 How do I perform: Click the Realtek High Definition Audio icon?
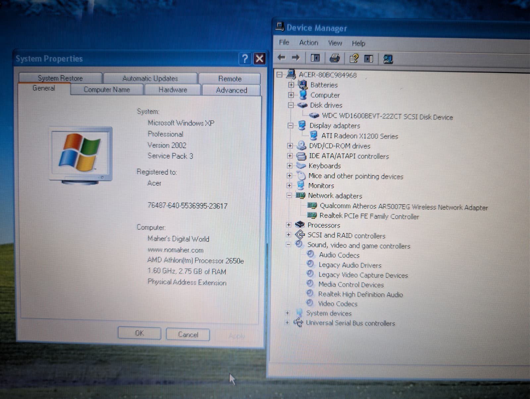click(310, 293)
